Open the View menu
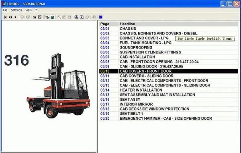The image size is (241, 153). point(29,10)
